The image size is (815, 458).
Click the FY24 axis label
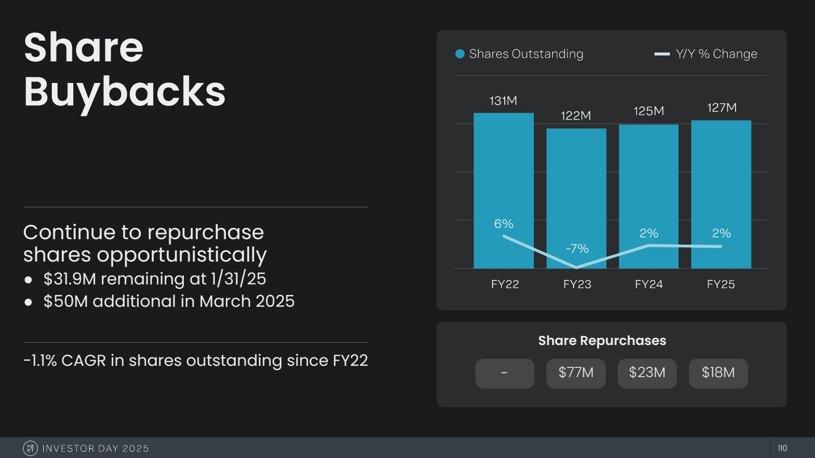point(649,284)
